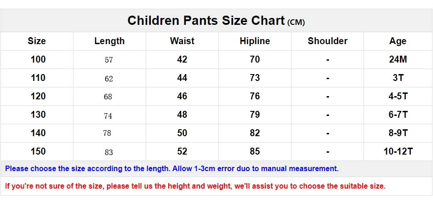
Task: Select size 110 row label
Action: pos(38,78)
